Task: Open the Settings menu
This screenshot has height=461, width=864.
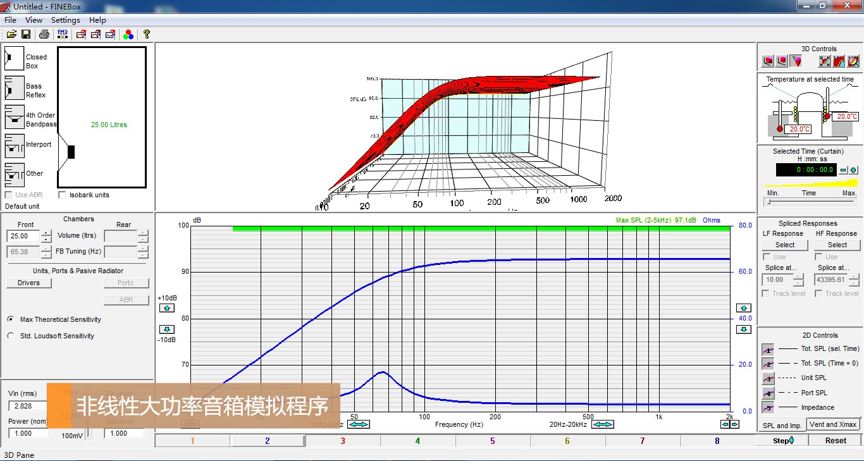Action: pos(65,20)
